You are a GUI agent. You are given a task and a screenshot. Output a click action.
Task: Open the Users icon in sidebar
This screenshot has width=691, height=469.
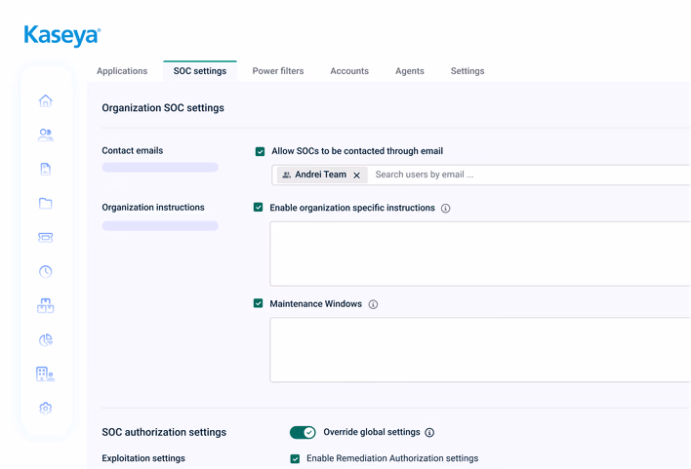(46, 135)
